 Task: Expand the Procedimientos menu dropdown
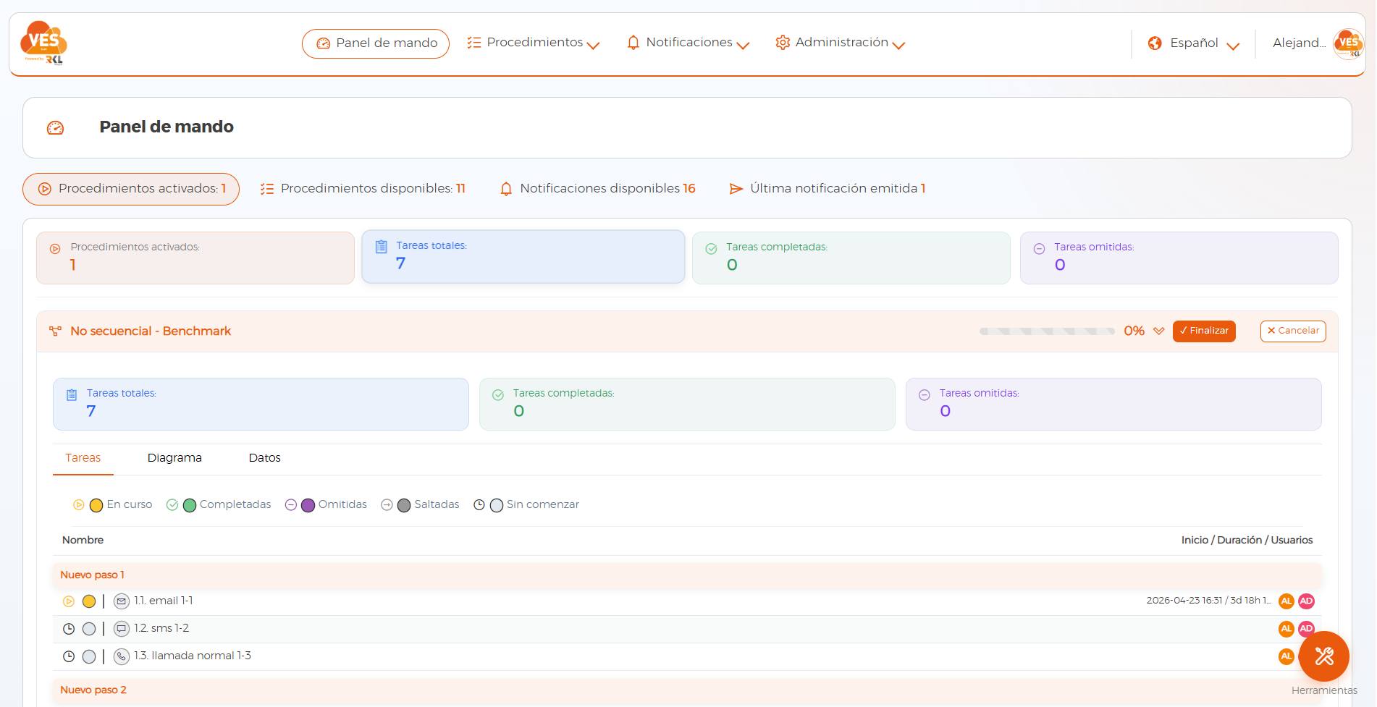coord(534,43)
